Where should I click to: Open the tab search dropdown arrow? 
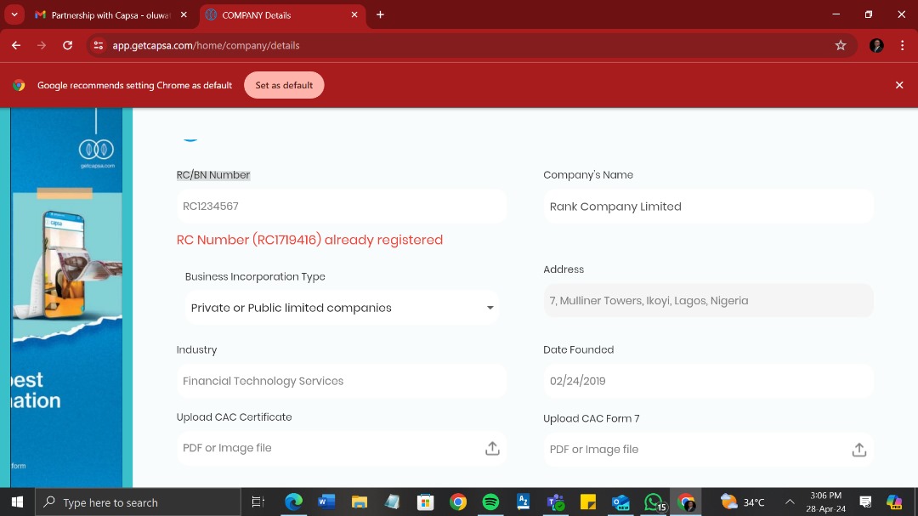coord(14,14)
